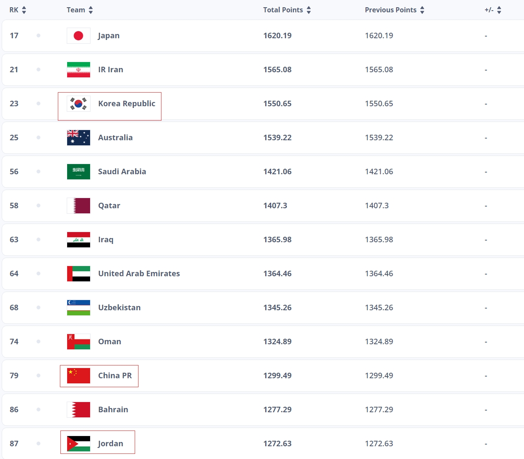Open the United Arab Emirates team link
The image size is (524, 459).
pos(139,274)
